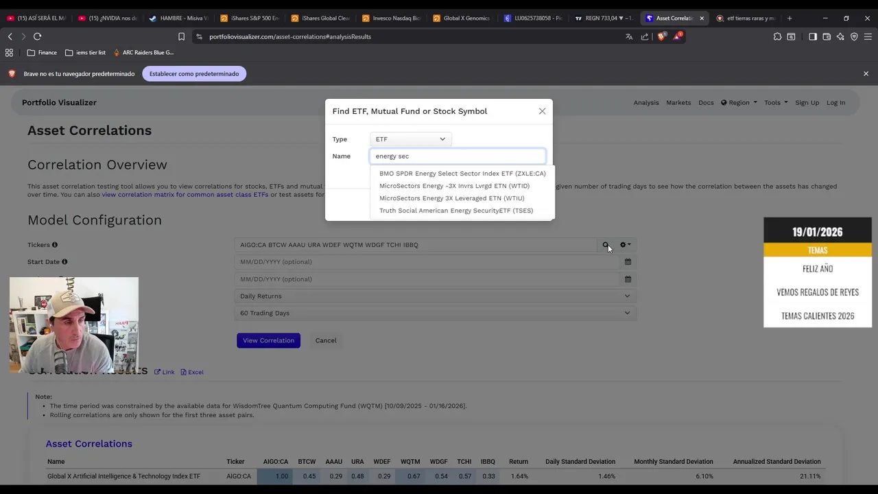The height and width of the screenshot is (494, 878).
Task: Toggle the browser sidebar panel icon
Action: tap(813, 36)
